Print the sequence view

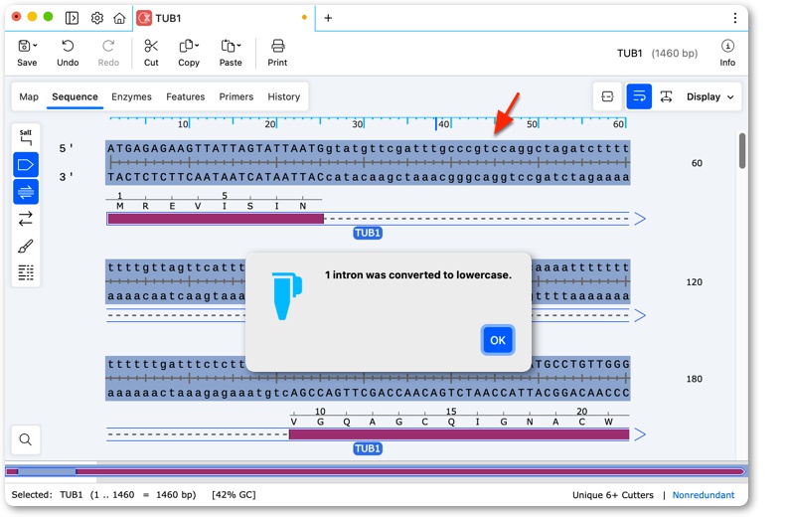(277, 52)
